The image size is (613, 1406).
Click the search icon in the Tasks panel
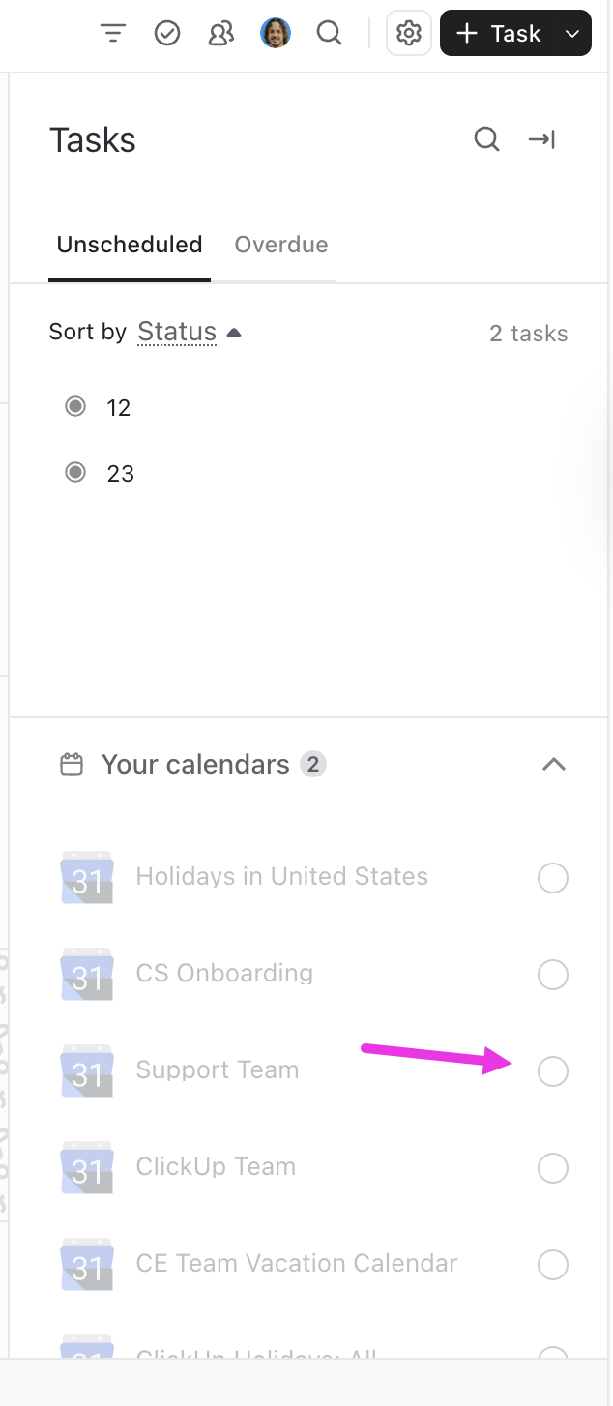tap(486, 139)
